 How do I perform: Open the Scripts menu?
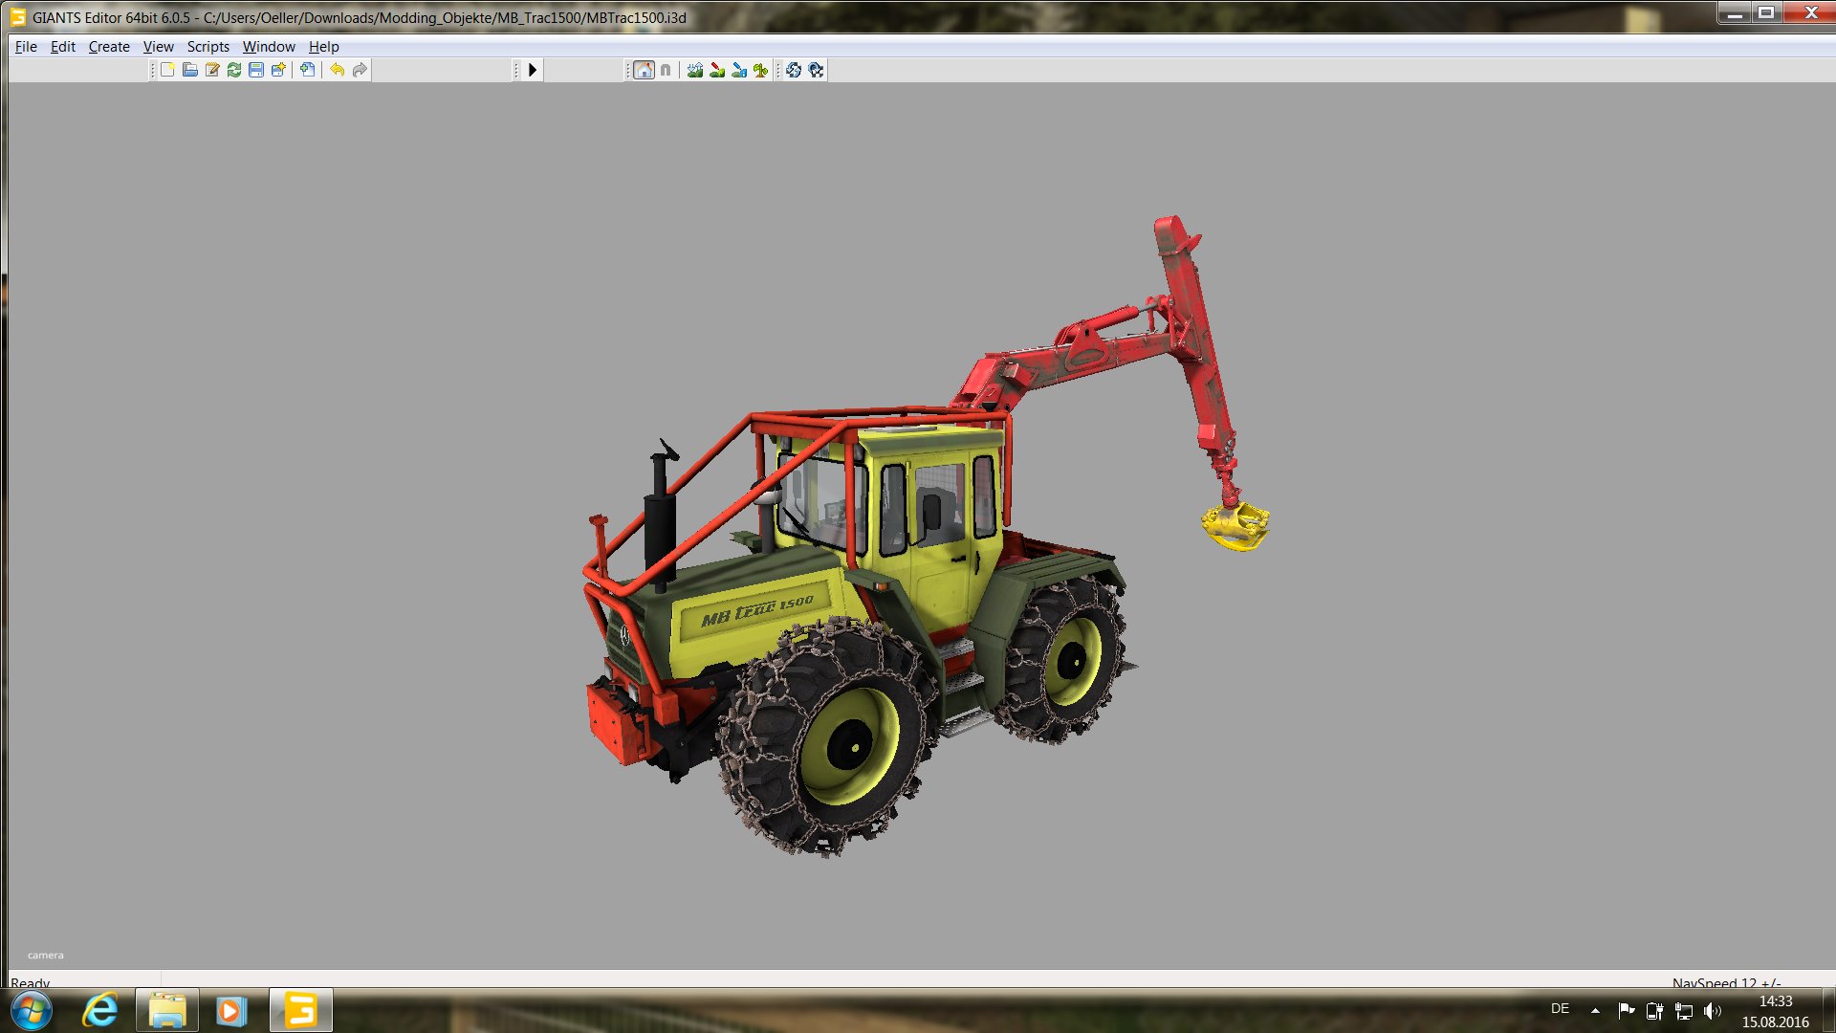point(208,46)
